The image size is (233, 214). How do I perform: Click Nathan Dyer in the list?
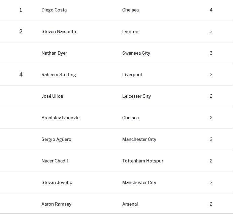pyautogui.click(x=54, y=53)
